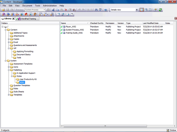Viewport: 177px width, 132px height.
Task: Select the Training Guide_WSG row
Action: tap(74, 33)
